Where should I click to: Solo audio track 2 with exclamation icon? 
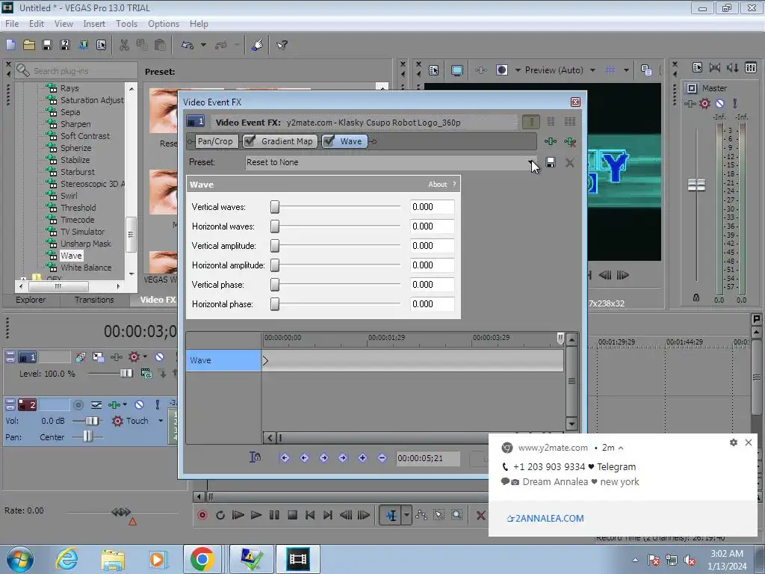click(x=157, y=404)
